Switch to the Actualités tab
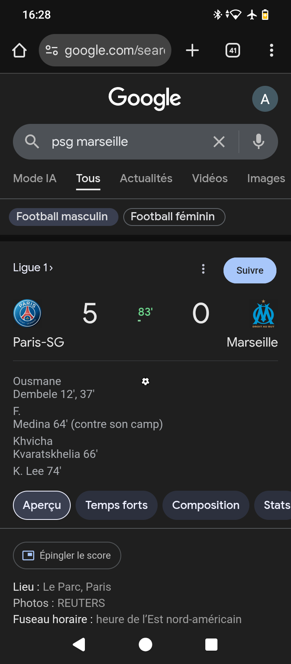 click(x=146, y=179)
